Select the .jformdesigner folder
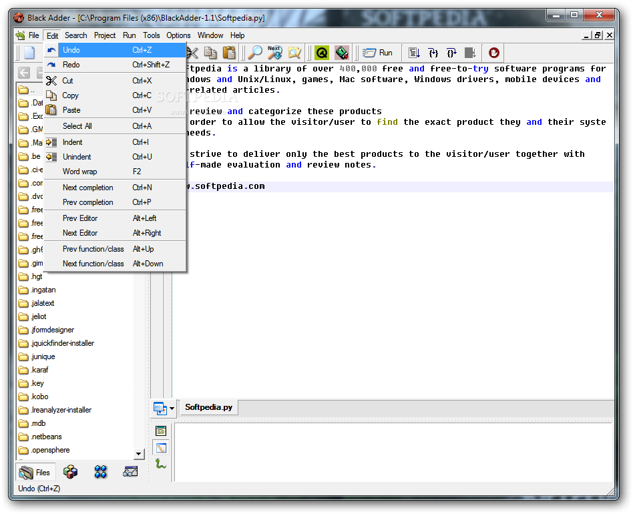 tap(47, 330)
